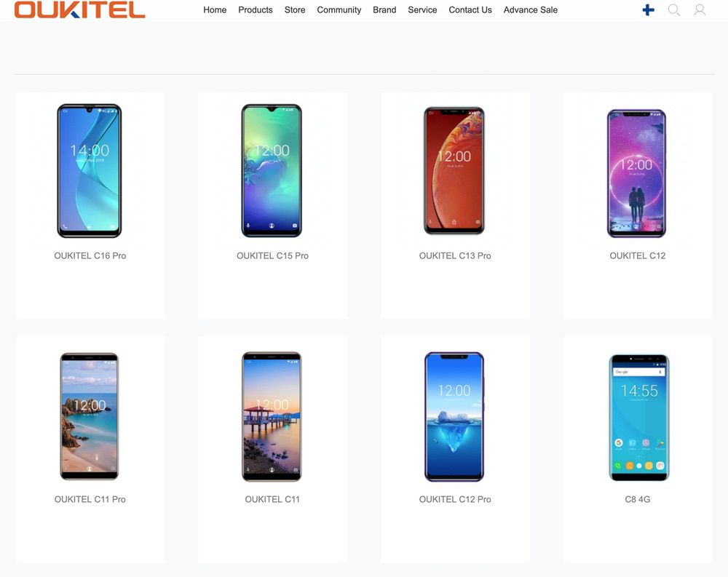728x577 pixels.
Task: Select the OUKITEL C11 Pro phone image
Action: (x=90, y=416)
